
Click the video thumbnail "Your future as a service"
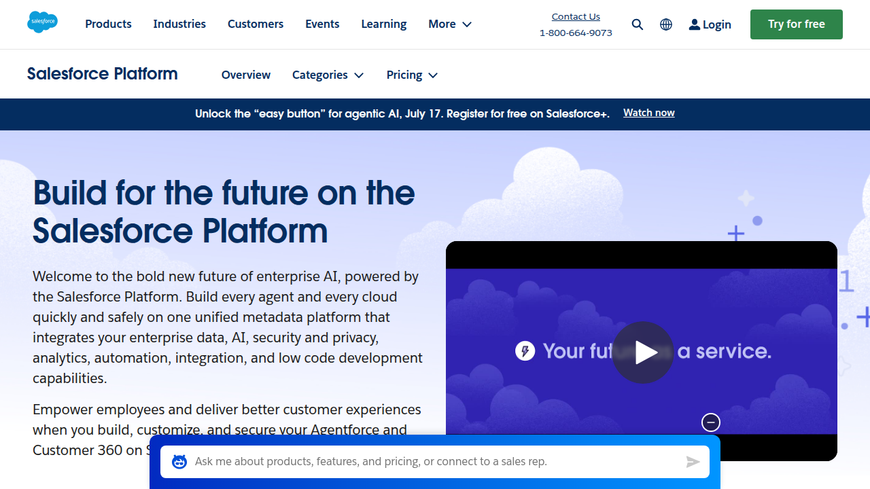[642, 351]
